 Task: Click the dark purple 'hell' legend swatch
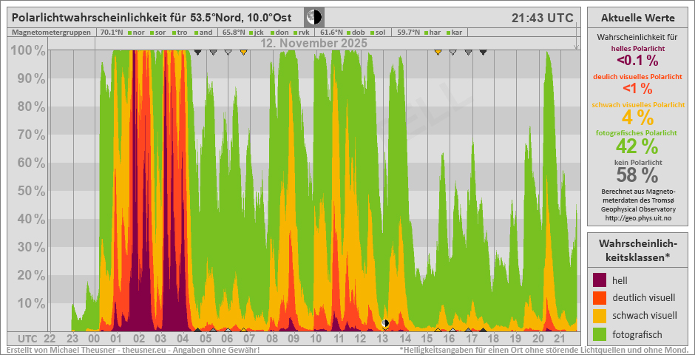point(600,280)
